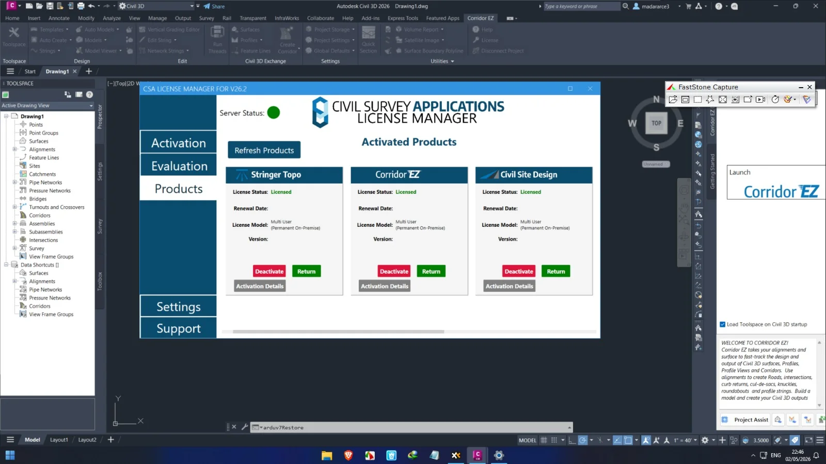Toggle polar tracking in status bar
This screenshot has width=826, height=464.
(x=583, y=440)
